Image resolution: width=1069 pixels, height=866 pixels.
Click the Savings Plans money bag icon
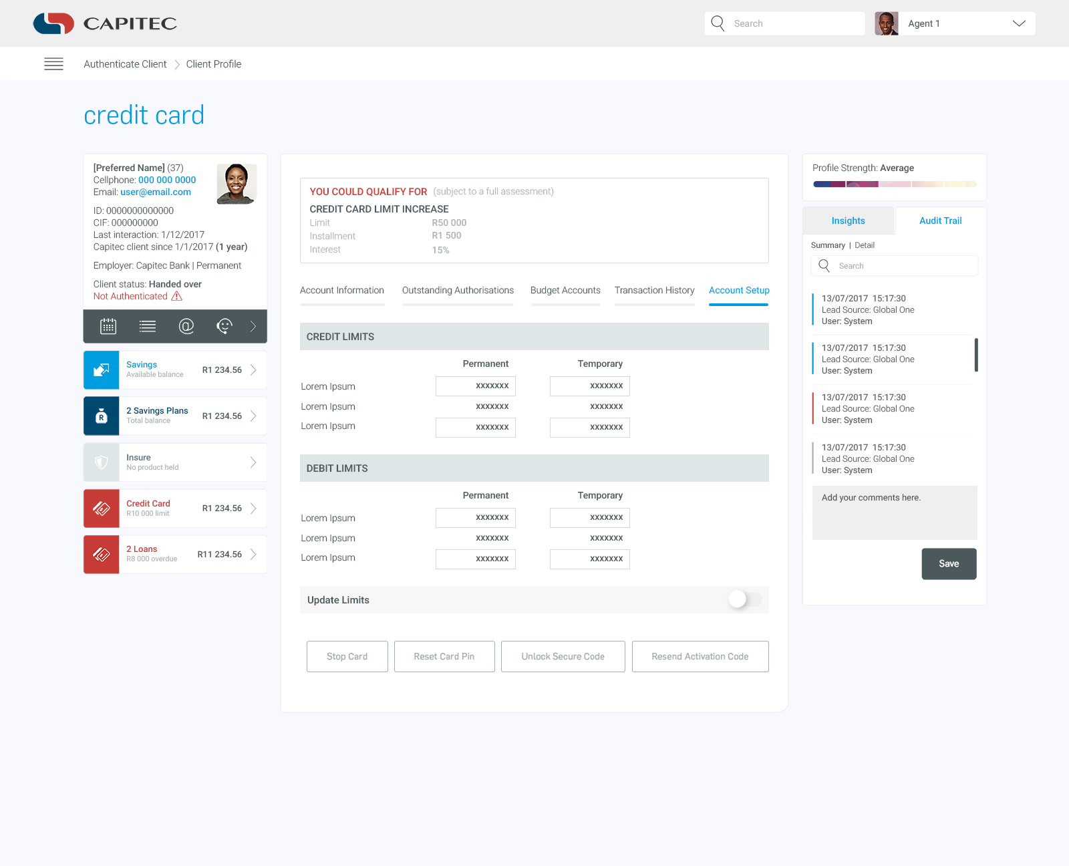[102, 416]
